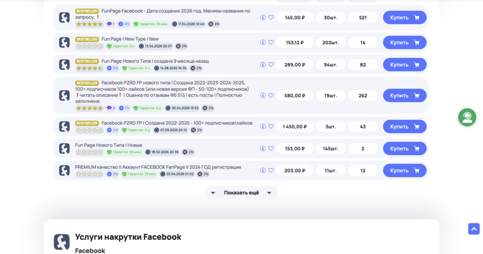
Task: Click Купить for the 289,00 ₽ listing
Action: point(404,65)
